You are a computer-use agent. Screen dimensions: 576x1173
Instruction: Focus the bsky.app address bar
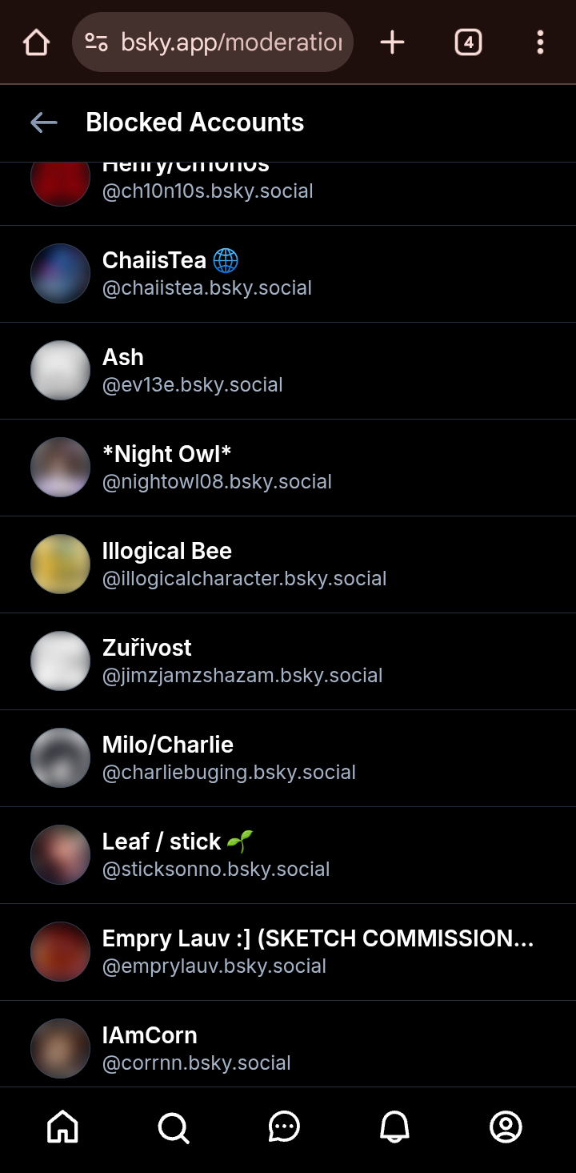pos(230,42)
